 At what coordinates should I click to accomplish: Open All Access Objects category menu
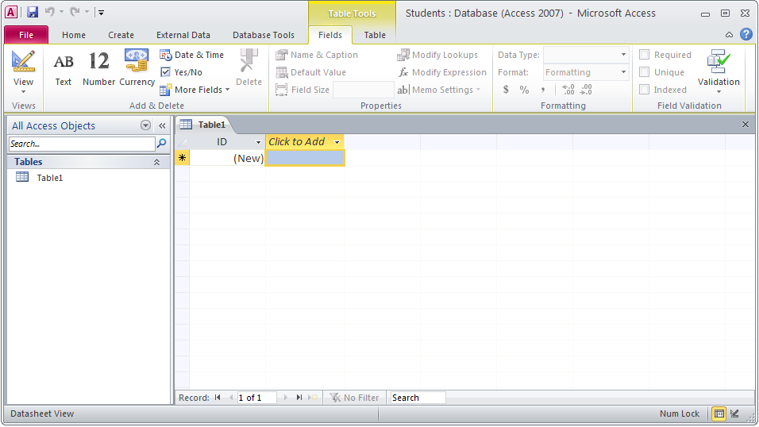coord(145,125)
